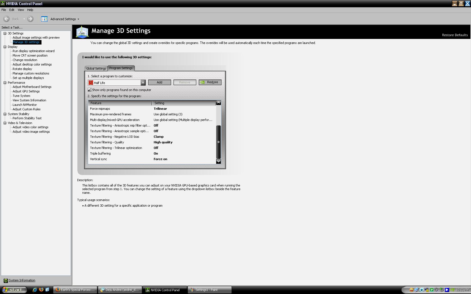Open the Advanced Settings dropdown arrow

(x=78, y=19)
